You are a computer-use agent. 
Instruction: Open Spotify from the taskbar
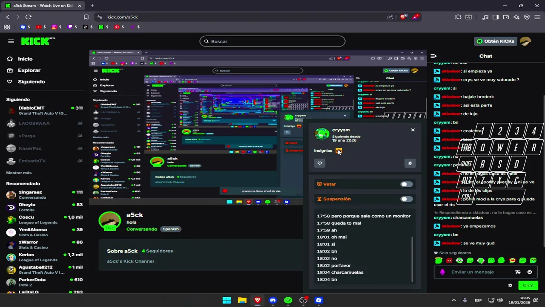pyautogui.click(x=288, y=300)
